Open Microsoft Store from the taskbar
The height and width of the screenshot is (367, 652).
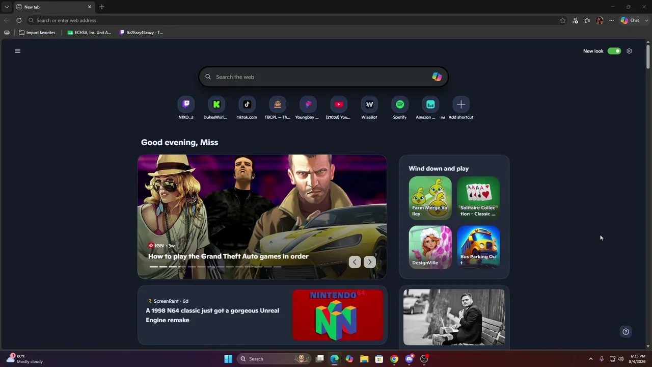coord(379,359)
